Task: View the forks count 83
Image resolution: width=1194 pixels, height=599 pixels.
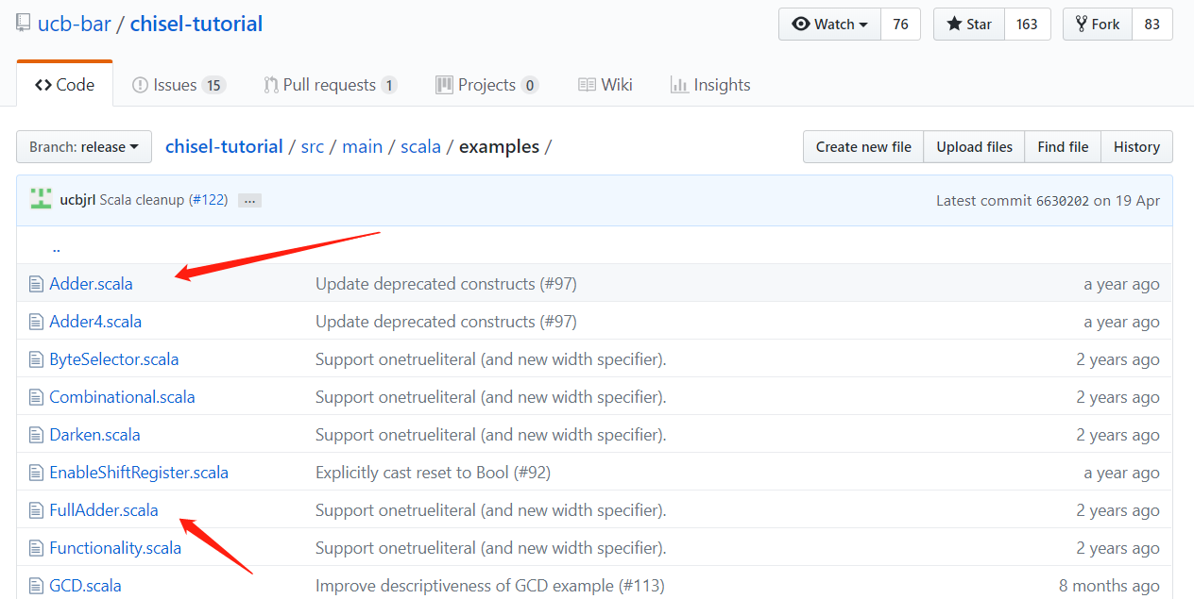Action: coord(1151,25)
